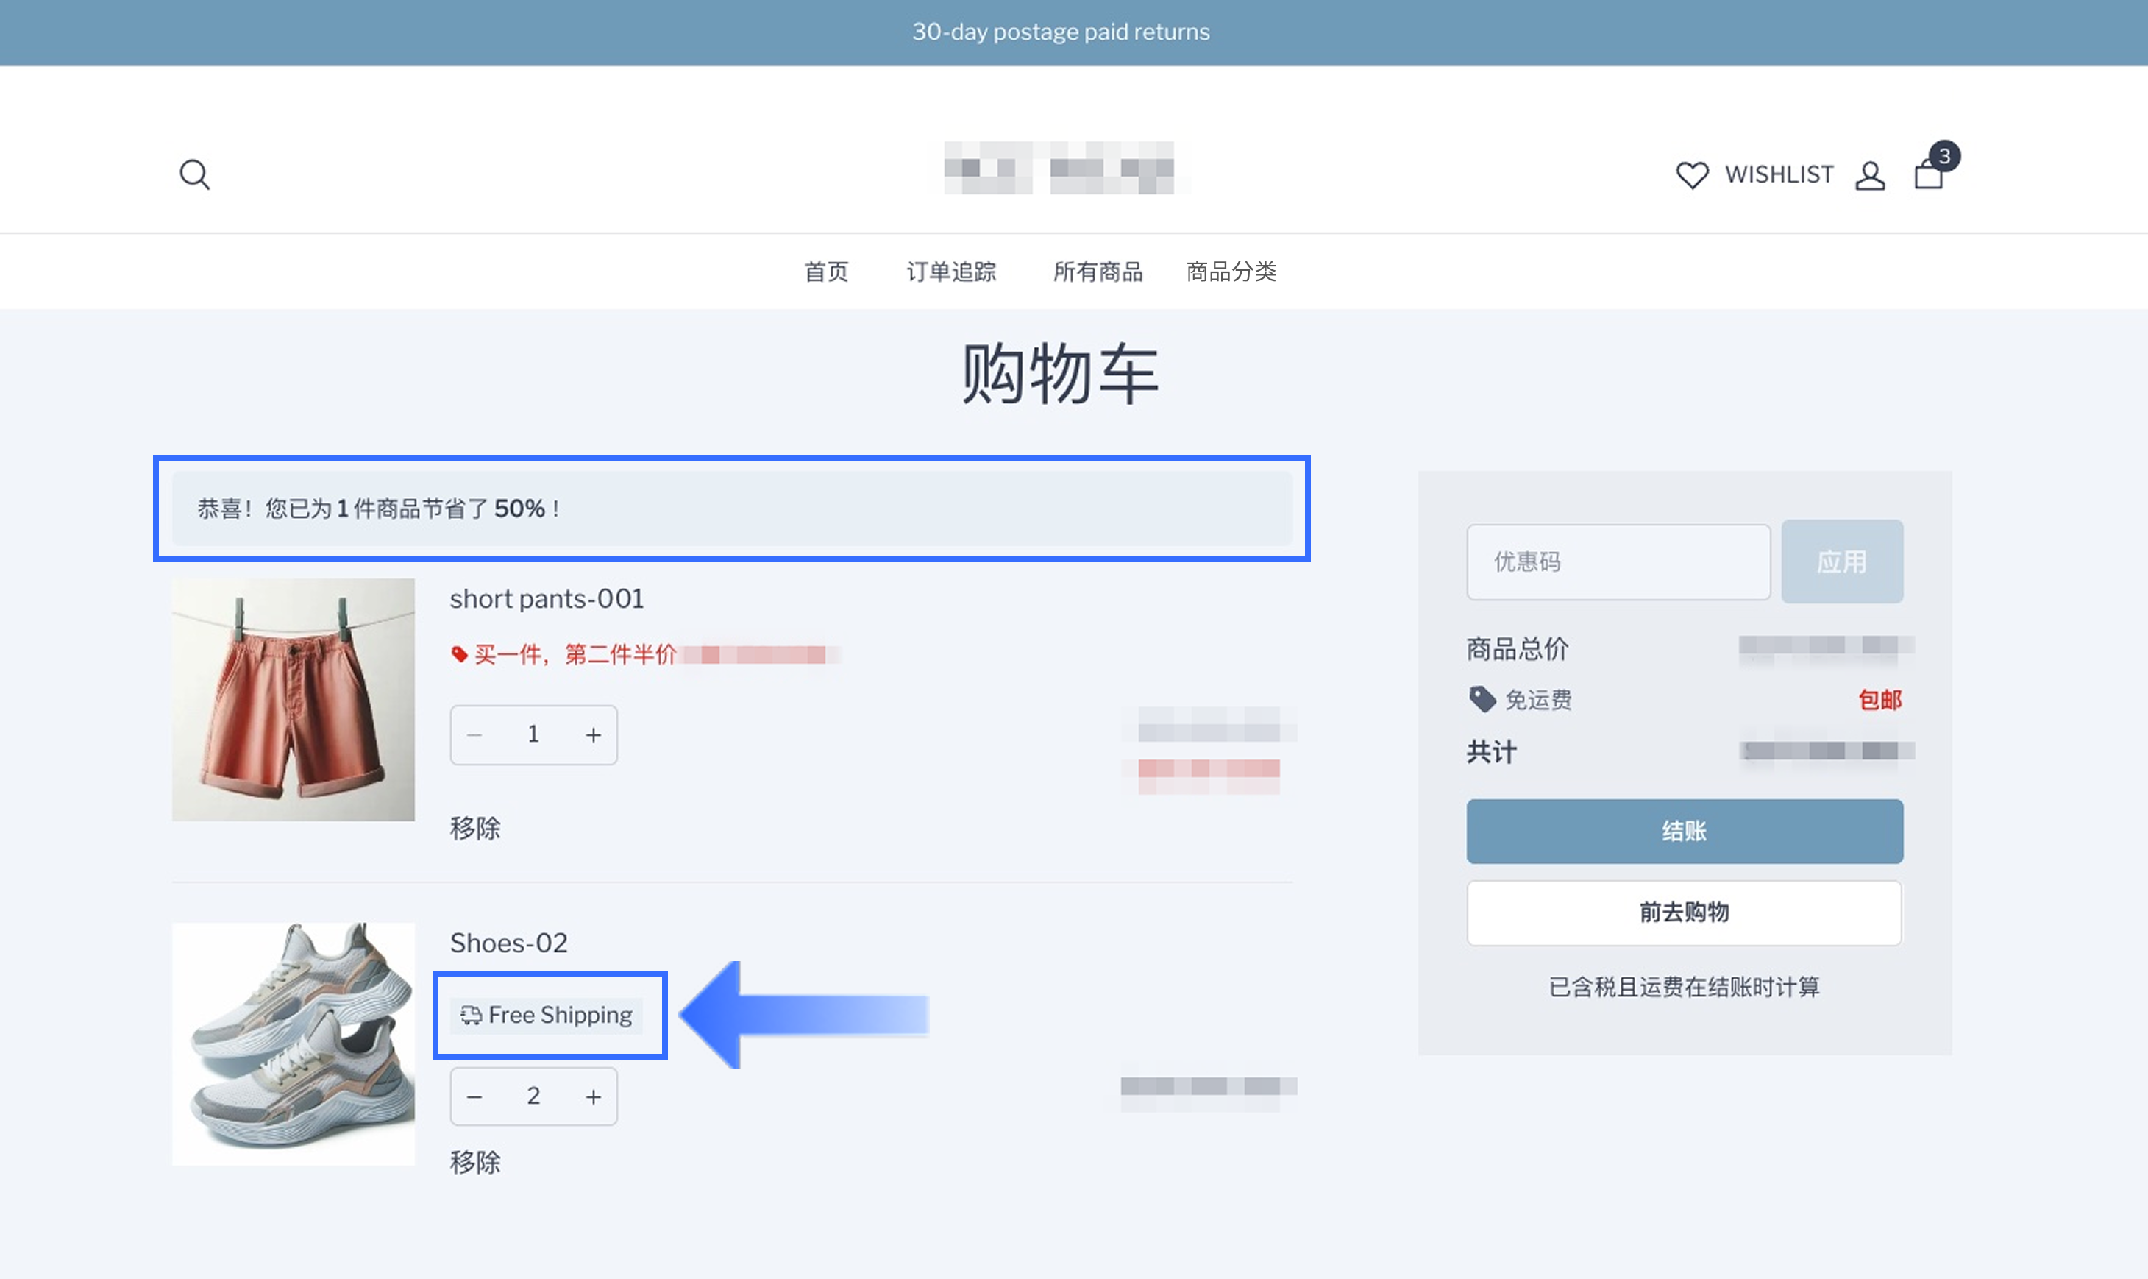Increase Shoes-02 quantity with plus

coord(594,1096)
